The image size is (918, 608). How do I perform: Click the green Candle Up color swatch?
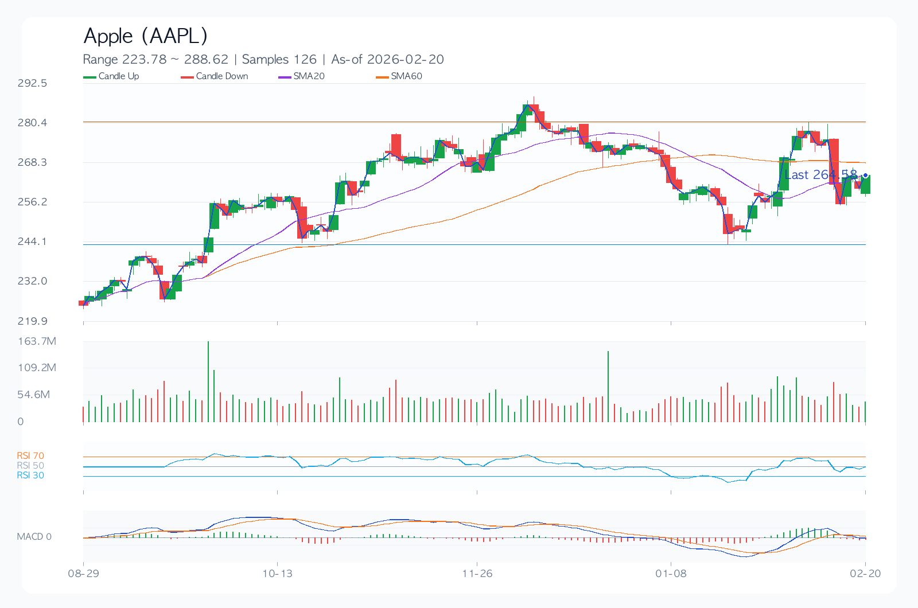90,77
